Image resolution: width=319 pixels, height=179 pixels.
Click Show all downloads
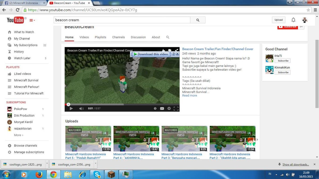point(296,164)
